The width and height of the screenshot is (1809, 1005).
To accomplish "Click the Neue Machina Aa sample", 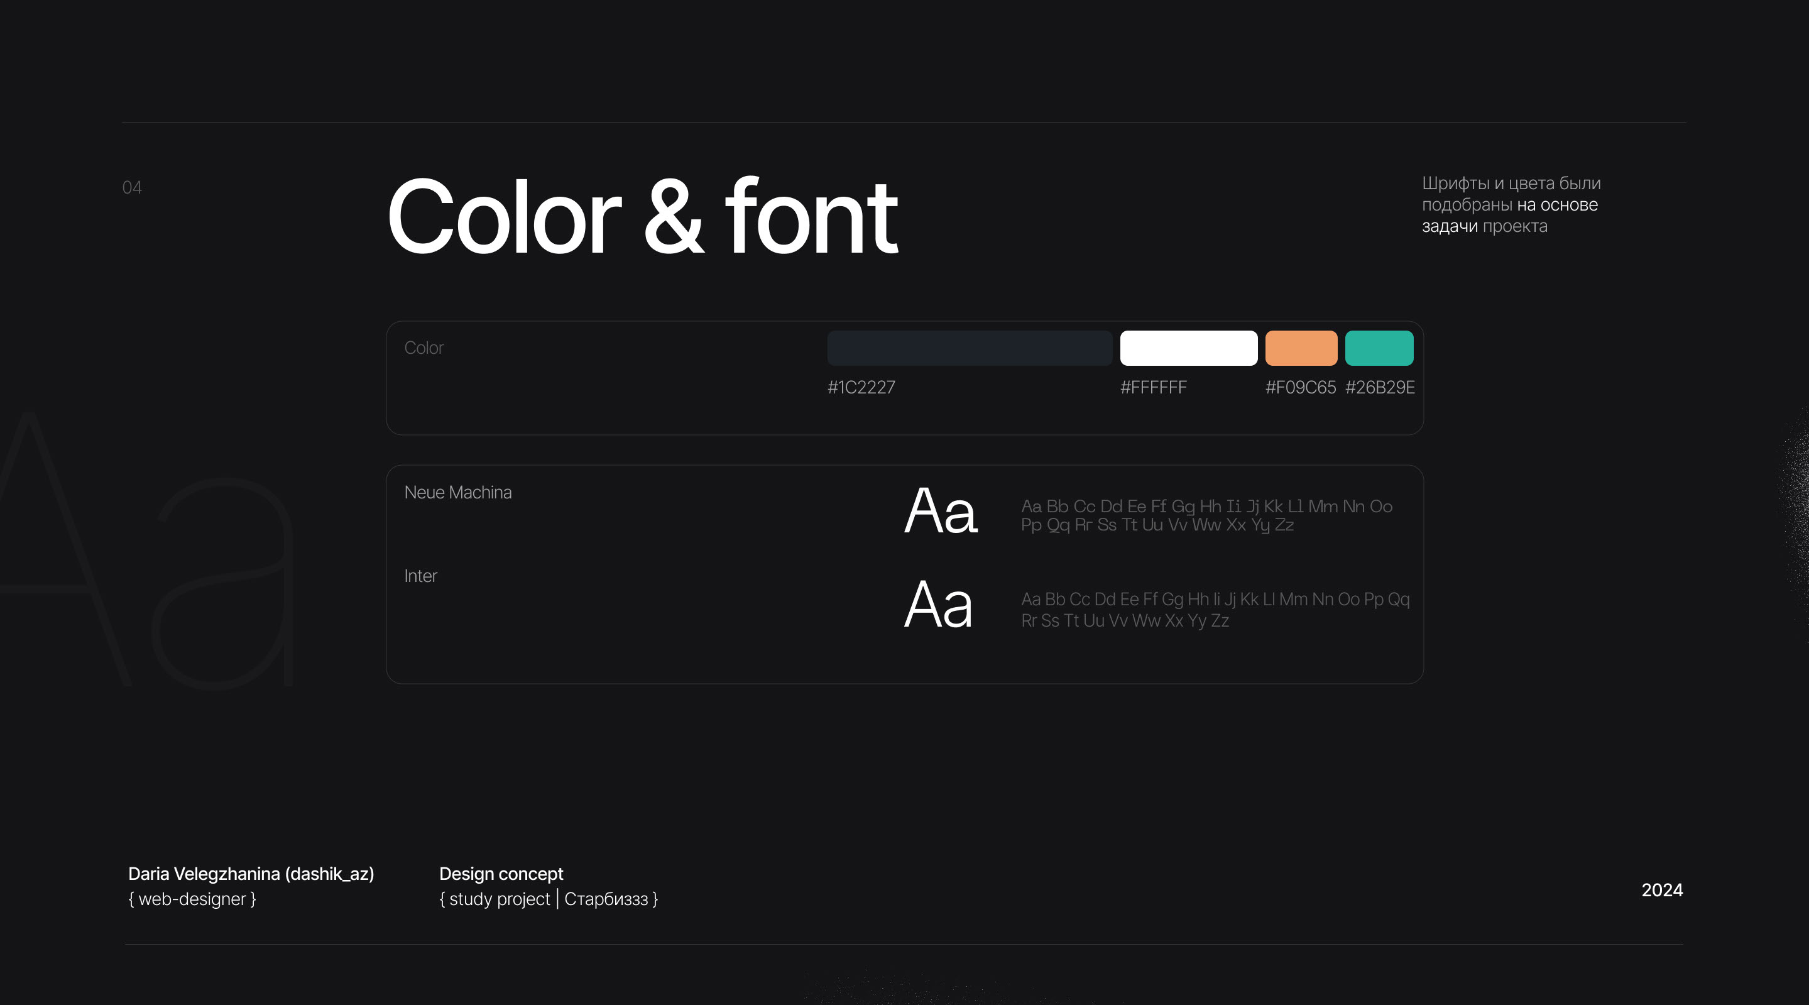I will coord(940,511).
